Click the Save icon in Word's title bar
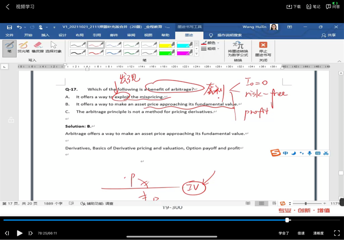Screen dimensions: 344x240 point(9,27)
